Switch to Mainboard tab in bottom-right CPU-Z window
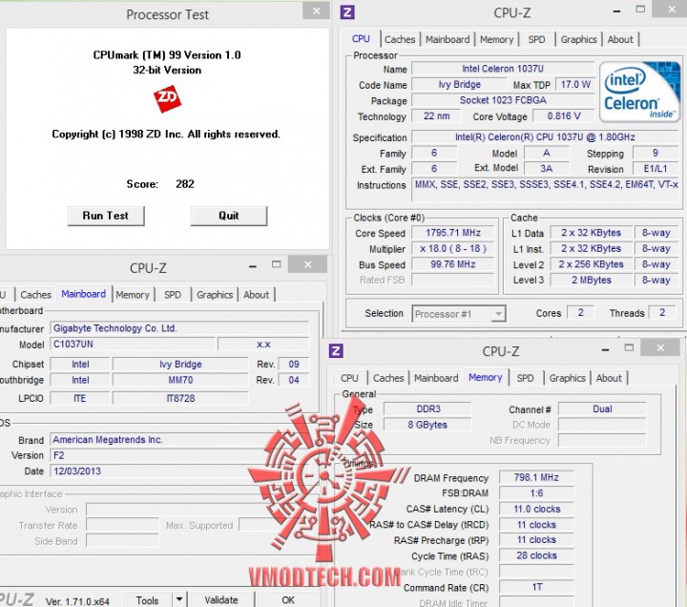The image size is (687, 607). click(436, 378)
